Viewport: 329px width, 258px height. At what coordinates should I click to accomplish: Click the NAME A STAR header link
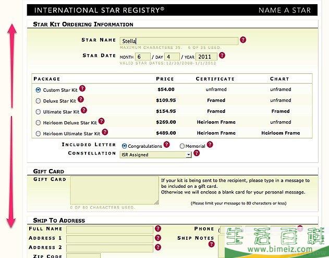285,10
